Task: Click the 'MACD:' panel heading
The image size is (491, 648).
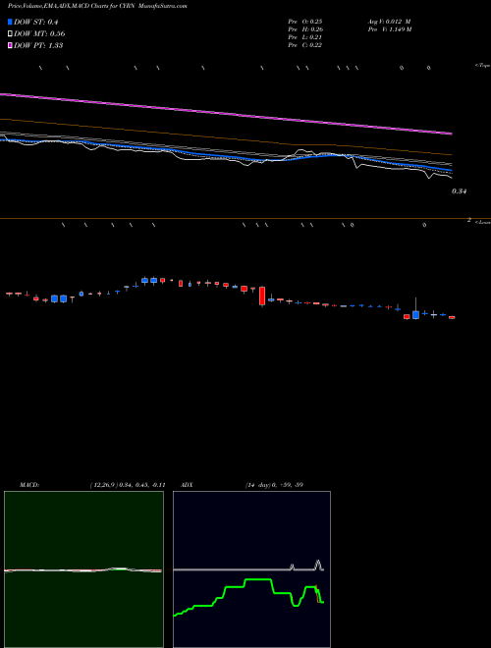Action: [29, 485]
